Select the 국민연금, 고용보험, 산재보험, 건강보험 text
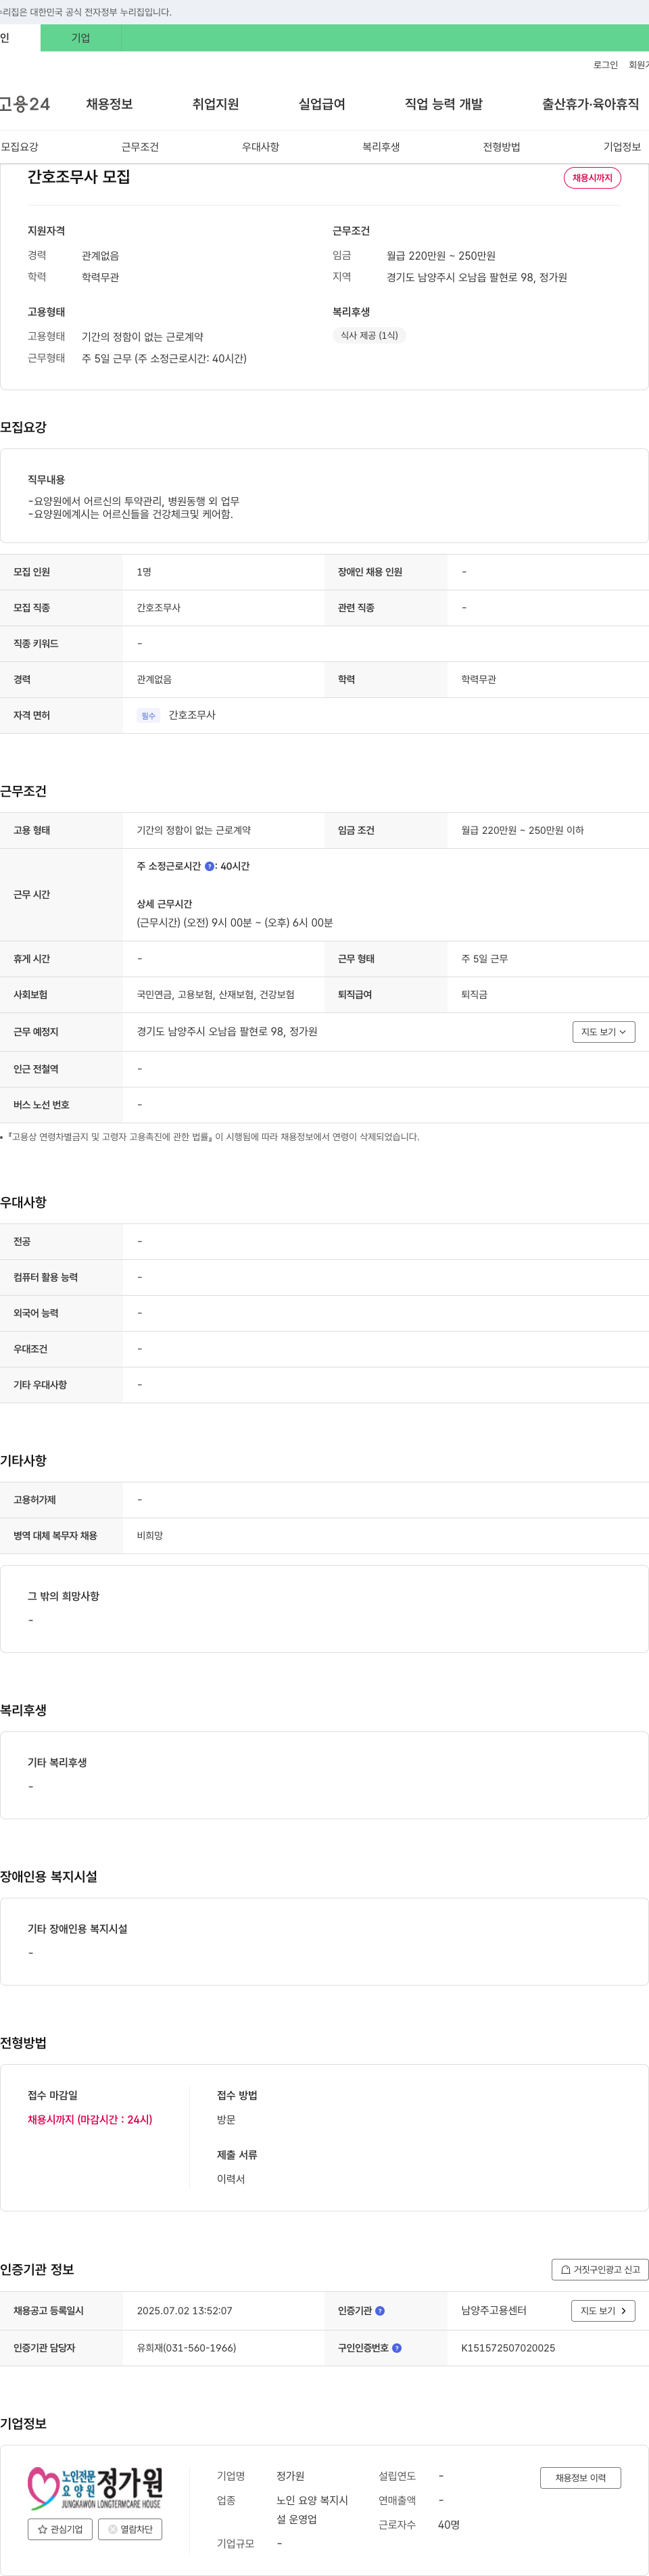 216,995
